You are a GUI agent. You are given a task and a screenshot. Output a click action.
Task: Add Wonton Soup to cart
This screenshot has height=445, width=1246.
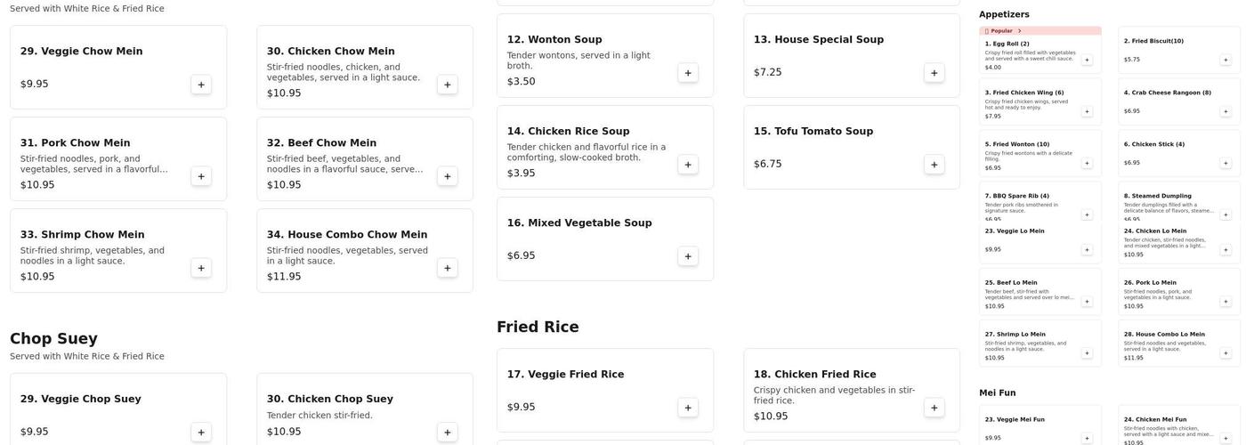coord(688,73)
